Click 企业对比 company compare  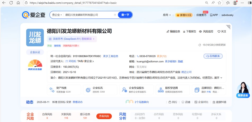(x=201, y=102)
